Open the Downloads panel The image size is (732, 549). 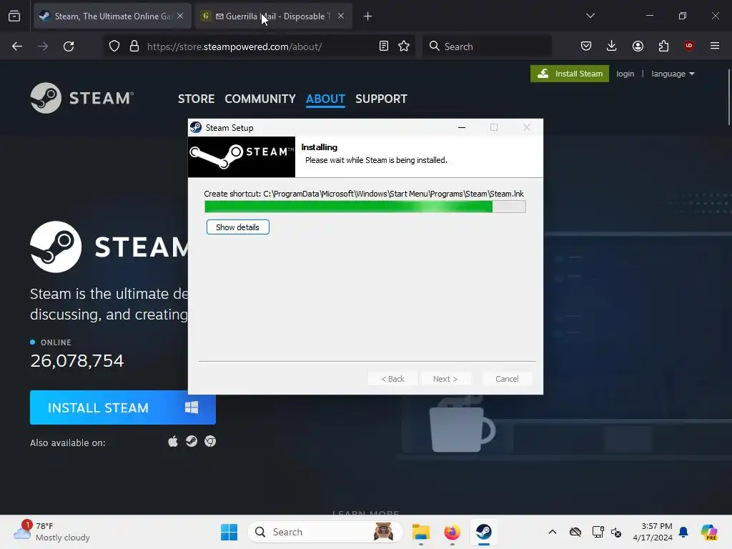tap(612, 46)
